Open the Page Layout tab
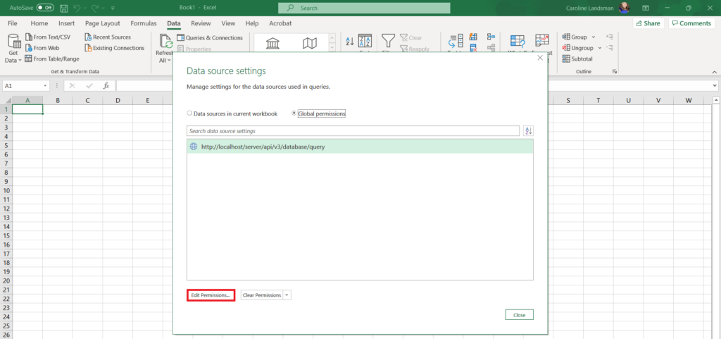This screenshot has height=339, width=721. tap(102, 23)
